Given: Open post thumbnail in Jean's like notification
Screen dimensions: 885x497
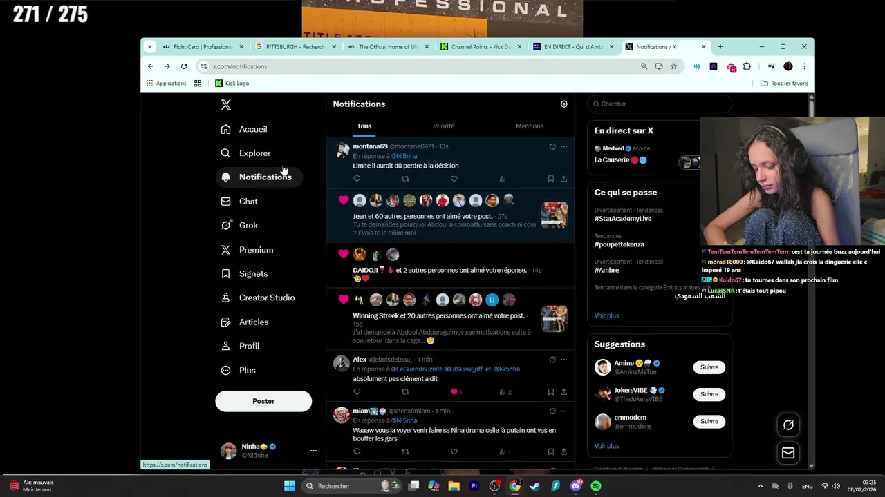Looking at the screenshot, I should 555,215.
